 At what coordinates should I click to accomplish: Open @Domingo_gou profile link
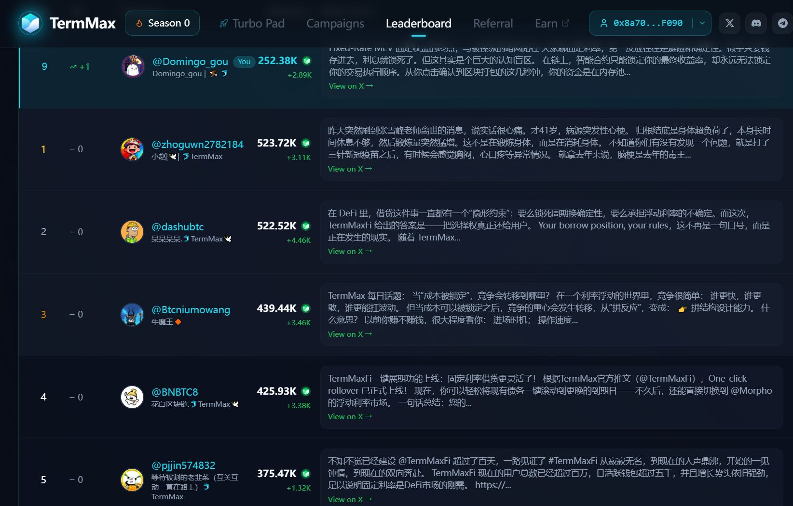[190, 61]
